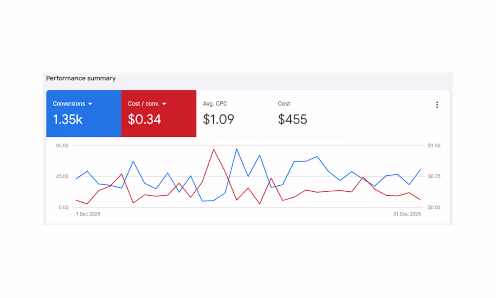
Task: Click the 90.00 left-axis label
Action: (x=62, y=145)
